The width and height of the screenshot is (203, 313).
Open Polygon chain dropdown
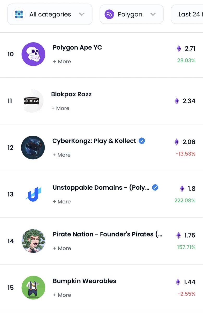coord(132,14)
